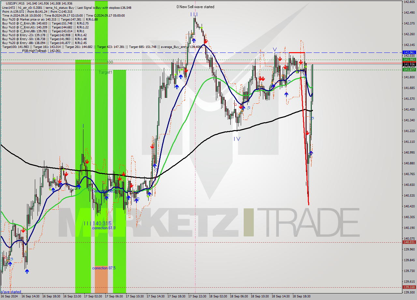Click the blue 142.061 price tag

point(409,52)
